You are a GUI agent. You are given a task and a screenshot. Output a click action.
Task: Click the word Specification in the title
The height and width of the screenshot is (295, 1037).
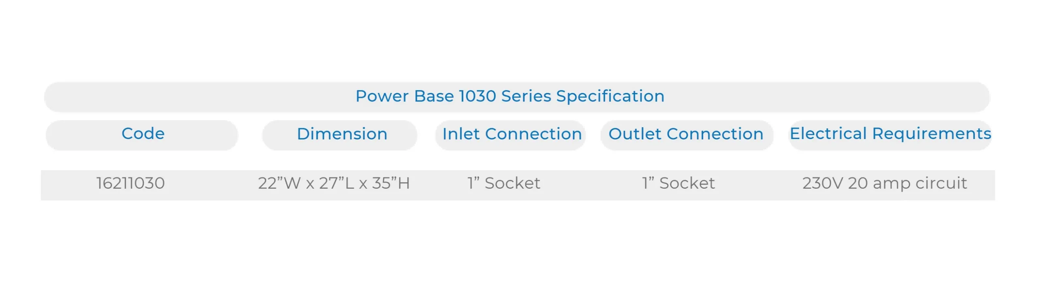click(x=610, y=97)
